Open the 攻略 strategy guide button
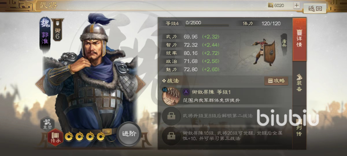This screenshot has height=156, width=347. [x=276, y=81]
